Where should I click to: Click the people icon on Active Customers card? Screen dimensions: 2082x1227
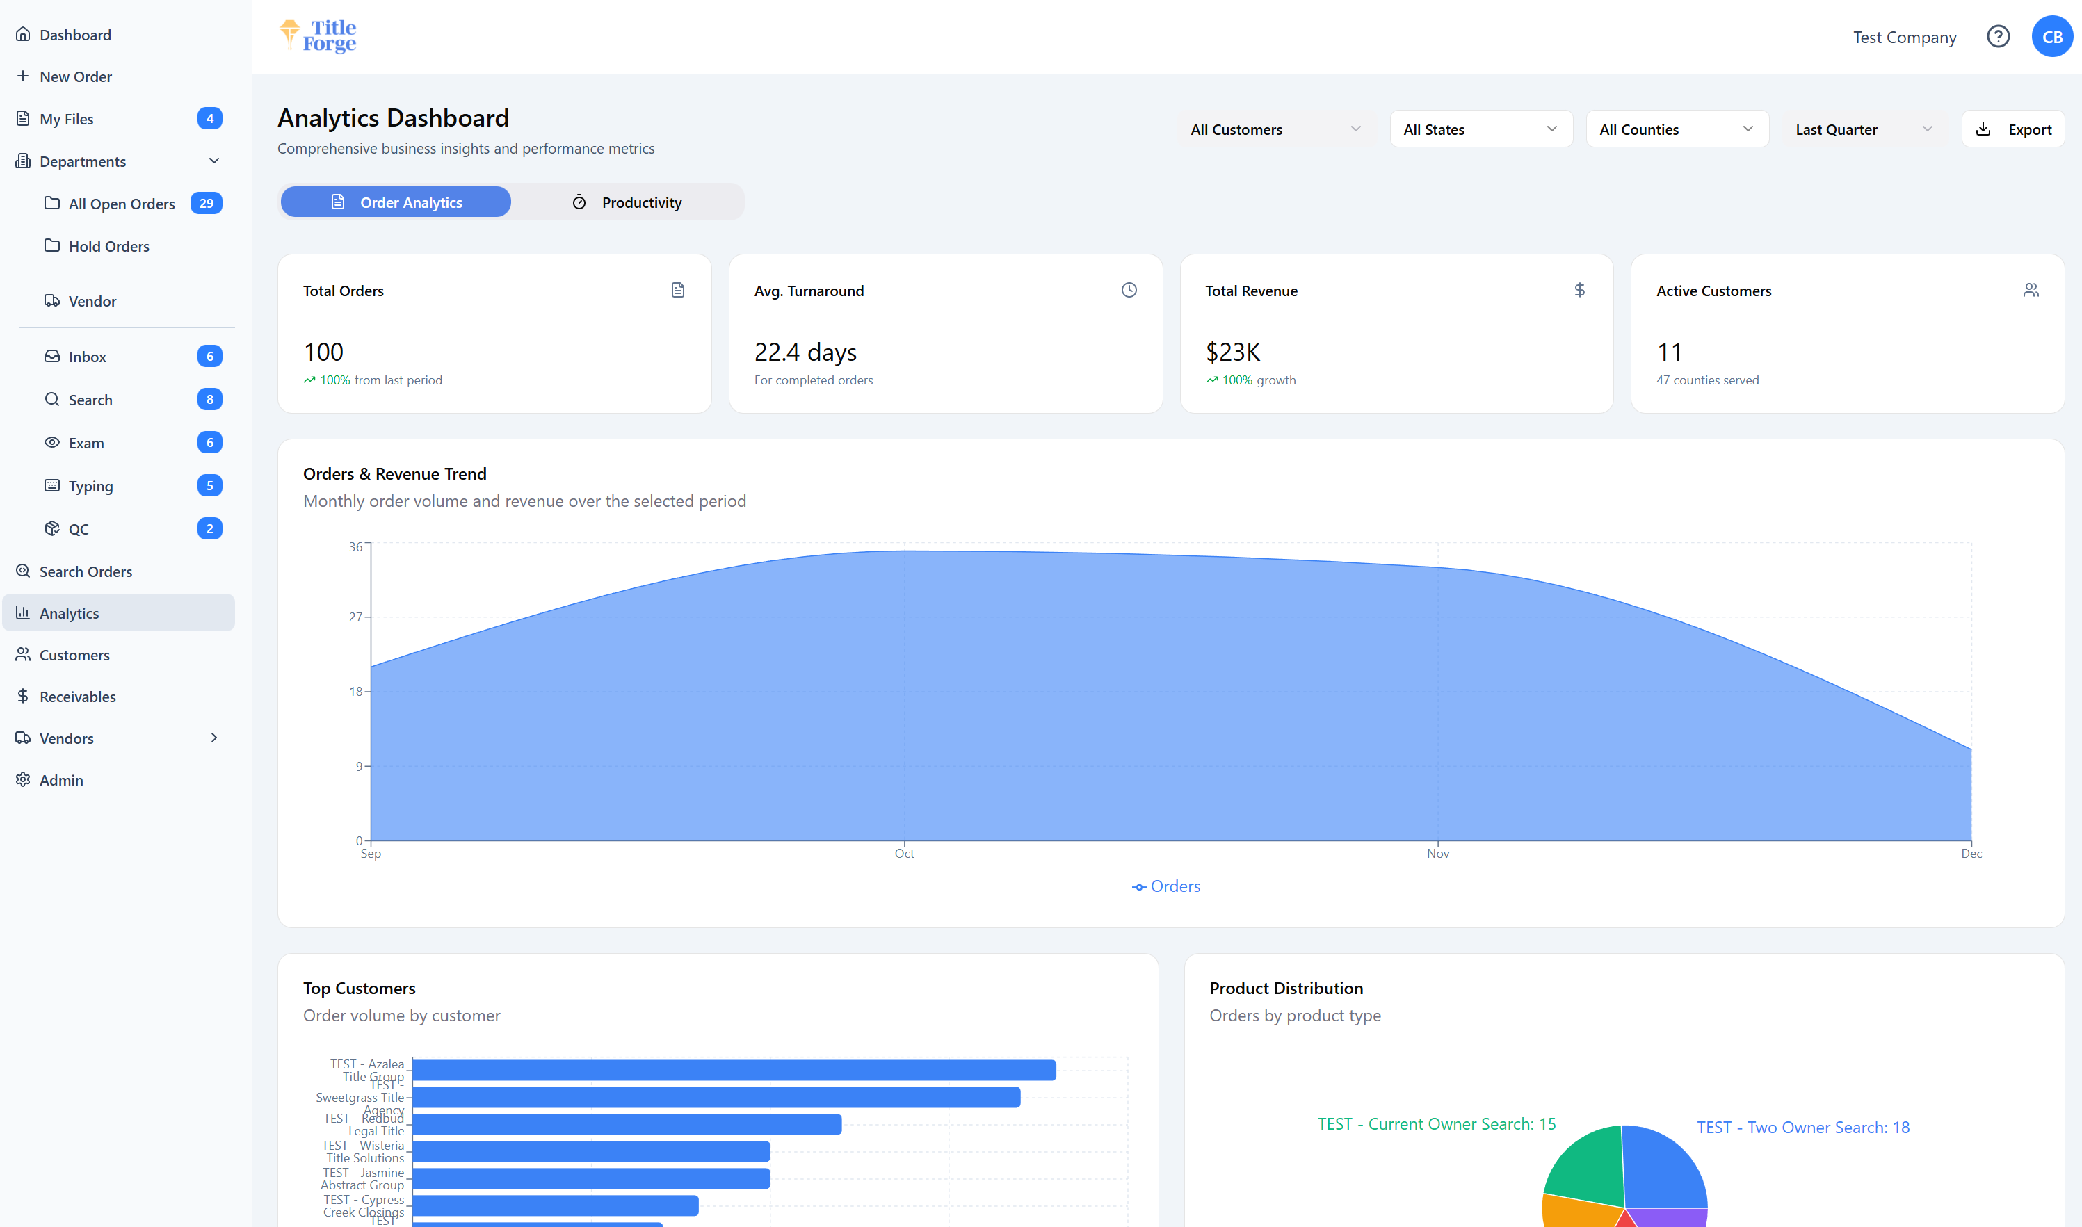2031,289
